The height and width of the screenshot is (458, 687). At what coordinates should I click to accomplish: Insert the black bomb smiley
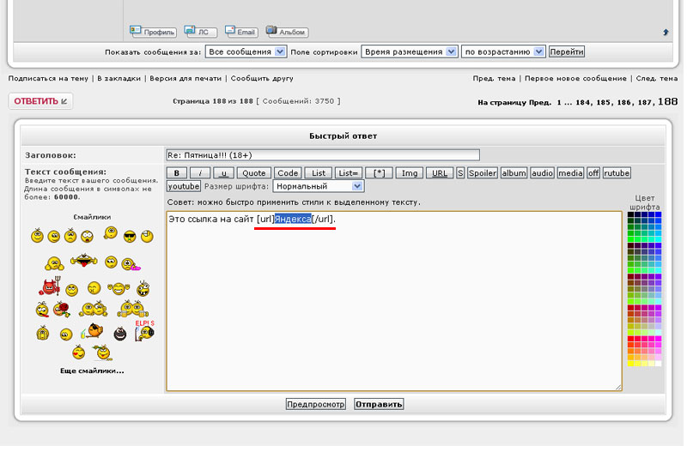click(x=120, y=332)
